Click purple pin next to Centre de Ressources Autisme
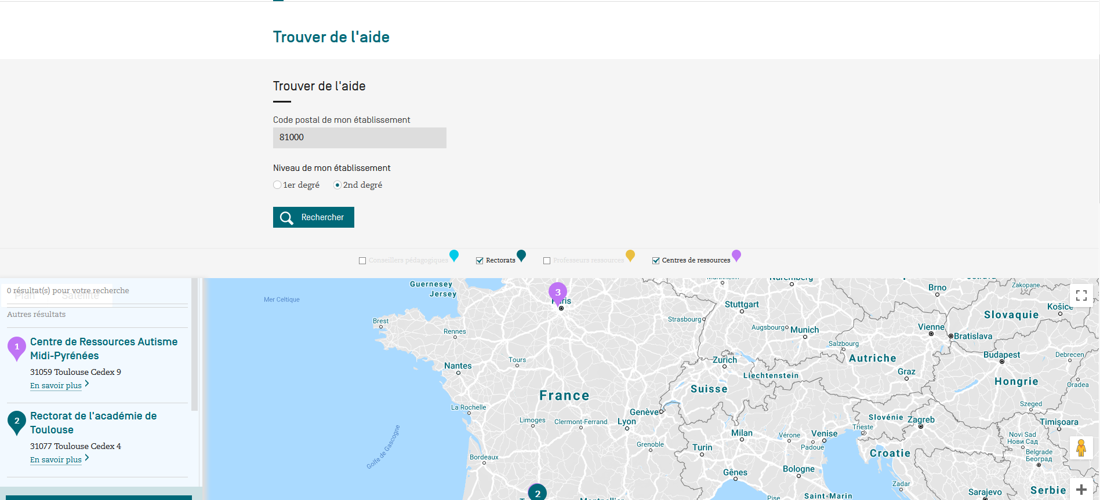The image size is (1100, 500). tap(17, 348)
